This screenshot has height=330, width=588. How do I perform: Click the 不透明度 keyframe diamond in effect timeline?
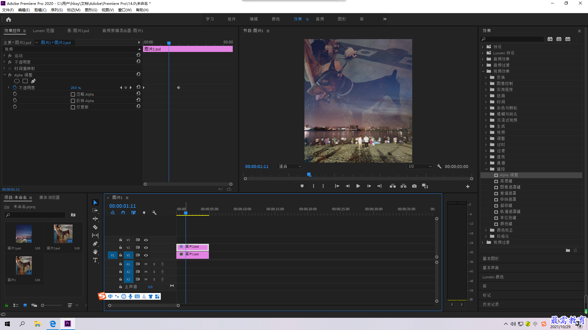coord(179,88)
